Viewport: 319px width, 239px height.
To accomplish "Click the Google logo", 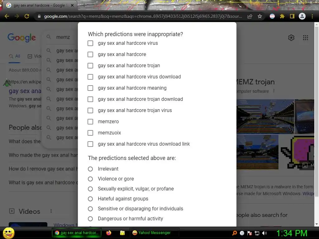I will pyautogui.click(x=22, y=38).
